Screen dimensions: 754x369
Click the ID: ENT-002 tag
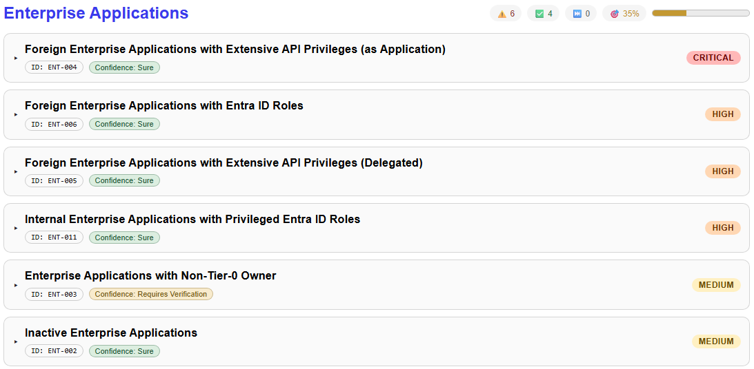pos(54,351)
